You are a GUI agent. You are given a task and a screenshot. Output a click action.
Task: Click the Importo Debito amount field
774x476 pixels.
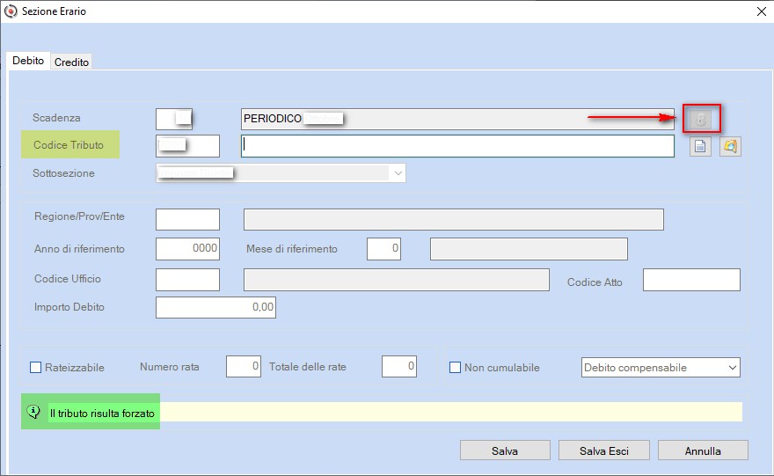click(215, 307)
